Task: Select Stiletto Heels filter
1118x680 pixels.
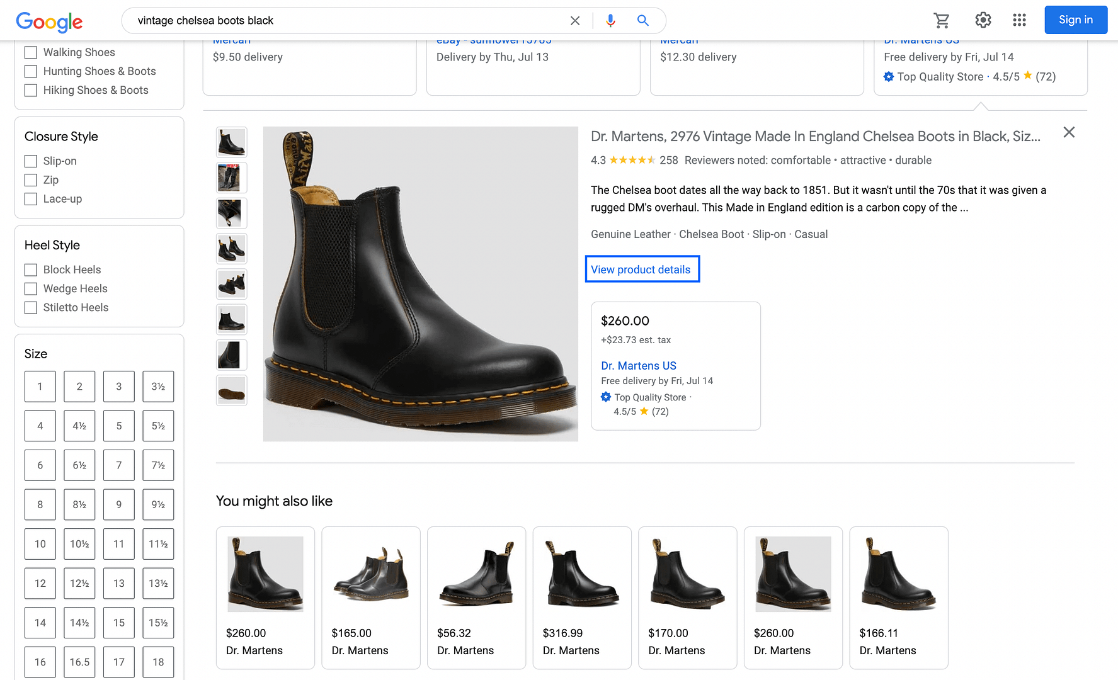Action: click(31, 307)
